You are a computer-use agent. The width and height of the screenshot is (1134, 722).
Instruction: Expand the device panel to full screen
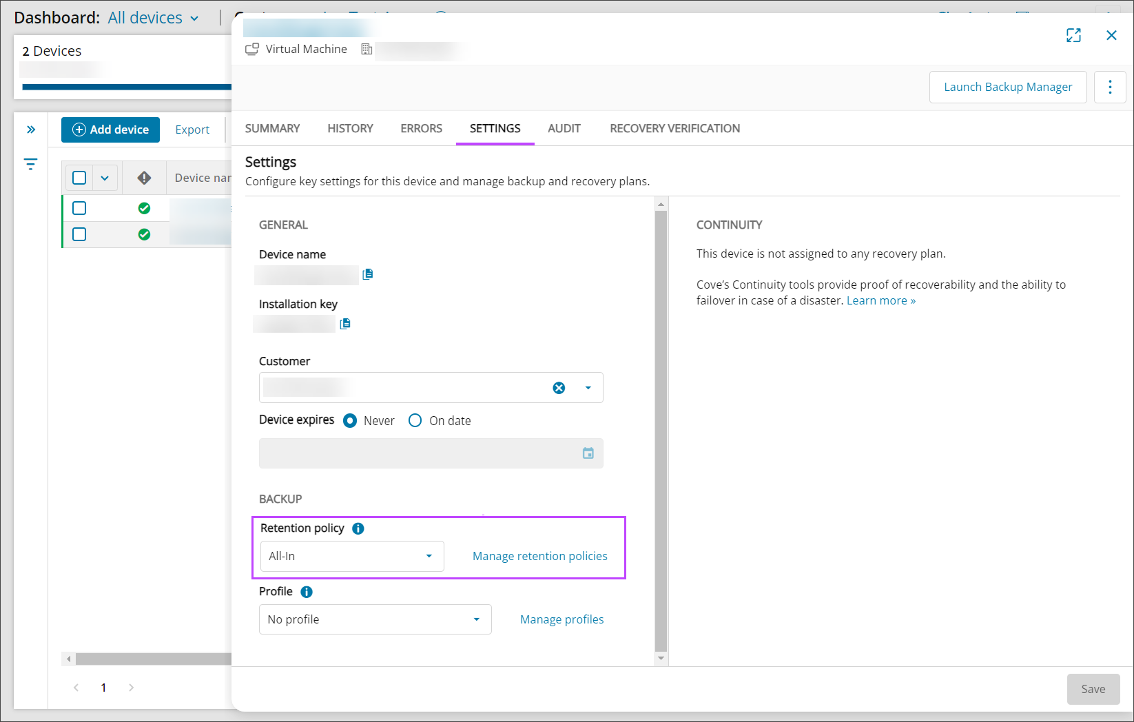pyautogui.click(x=1073, y=36)
